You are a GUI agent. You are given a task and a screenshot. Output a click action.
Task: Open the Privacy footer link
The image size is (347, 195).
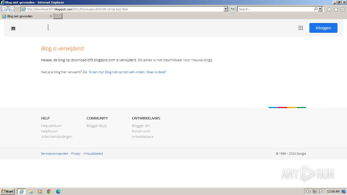(76, 154)
